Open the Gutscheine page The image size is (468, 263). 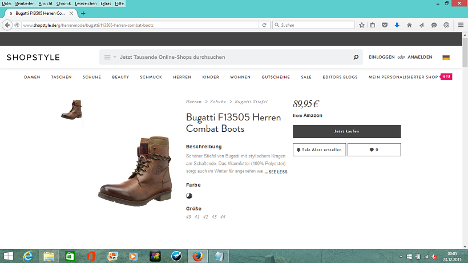click(x=276, y=77)
